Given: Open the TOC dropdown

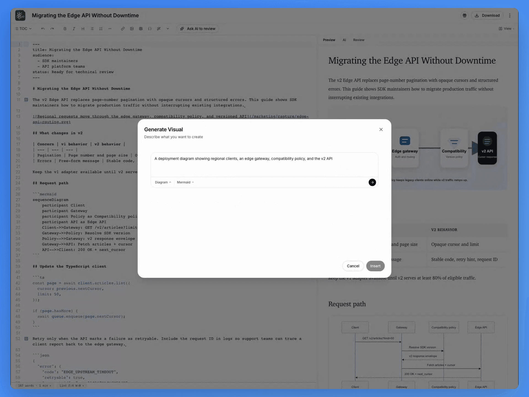Looking at the screenshot, I should coord(23,29).
